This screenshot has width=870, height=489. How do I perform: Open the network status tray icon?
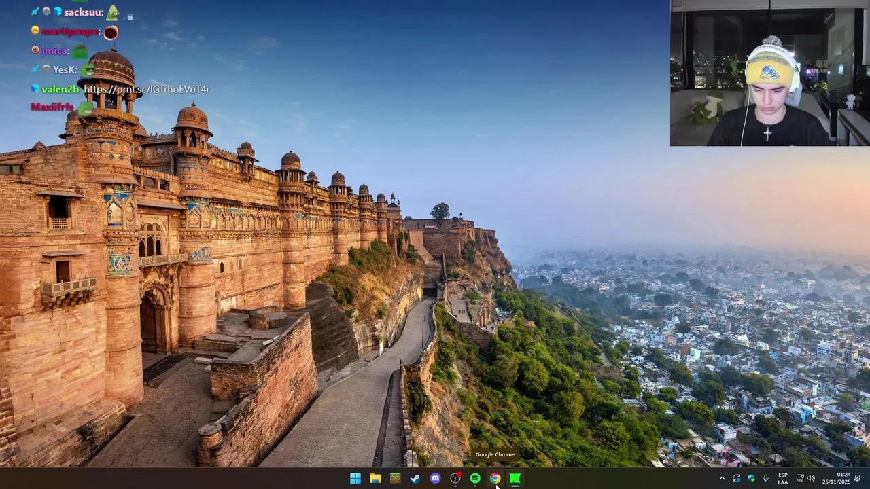pyautogui.click(x=800, y=478)
